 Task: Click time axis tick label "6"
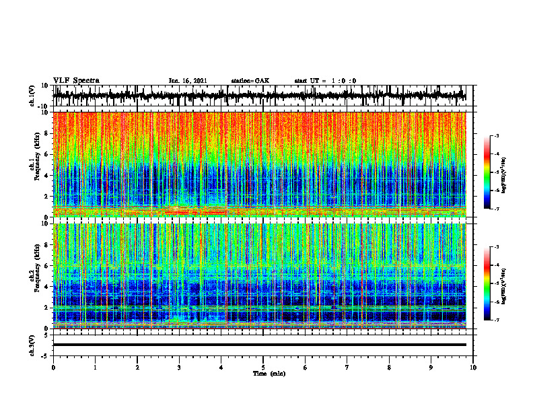click(x=306, y=368)
